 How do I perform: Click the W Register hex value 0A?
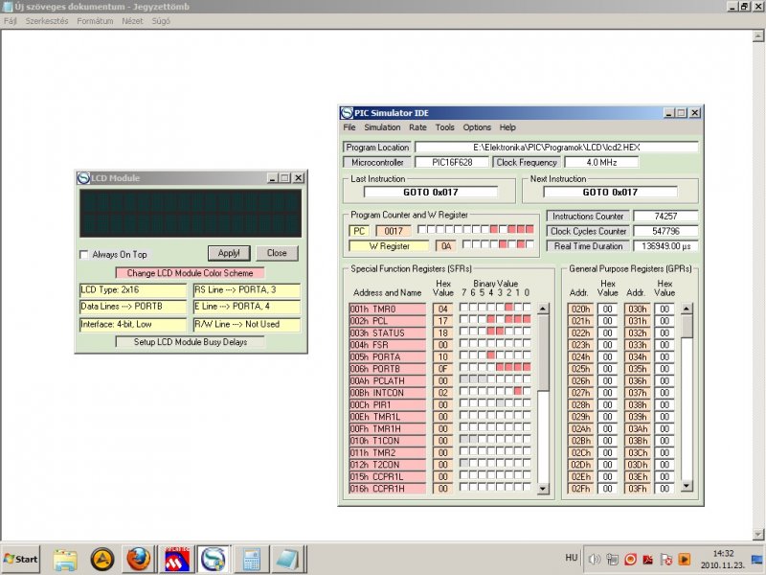446,246
